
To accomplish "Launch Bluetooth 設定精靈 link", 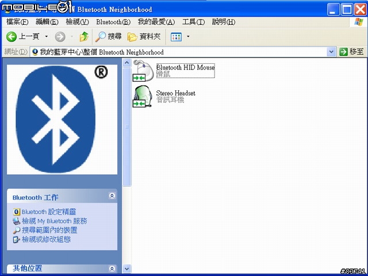I will click(49, 212).
